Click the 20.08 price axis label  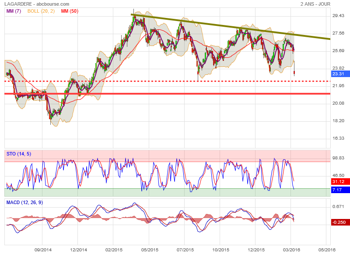click(338, 103)
